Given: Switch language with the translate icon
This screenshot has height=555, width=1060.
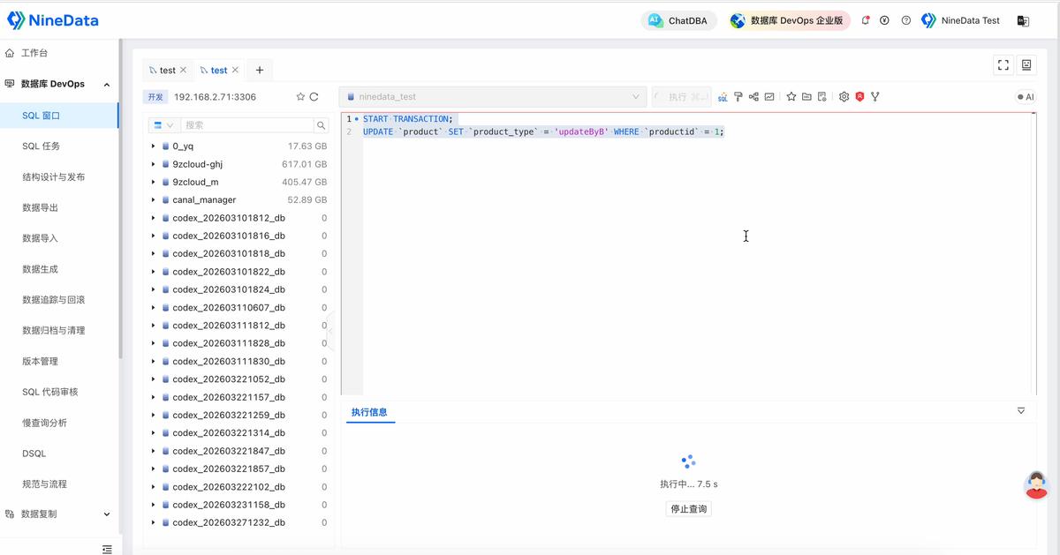Looking at the screenshot, I should tap(1023, 20).
